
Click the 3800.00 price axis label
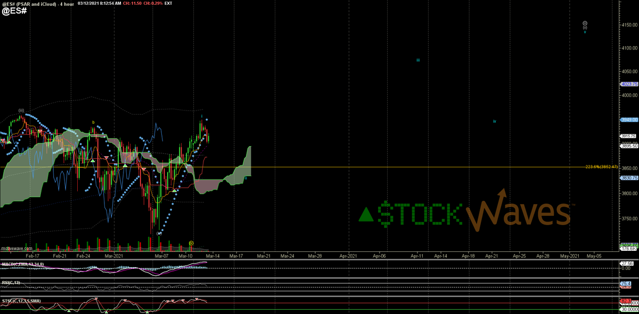point(629,194)
